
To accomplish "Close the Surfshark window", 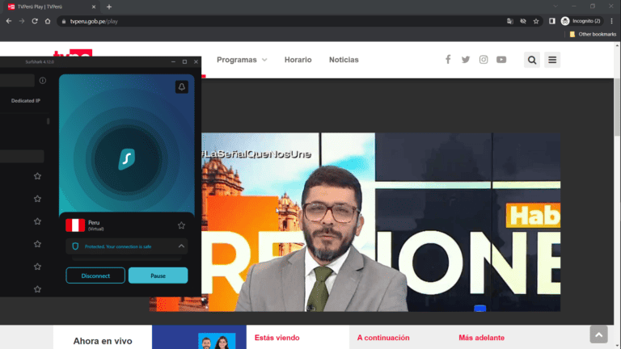I will pos(196,61).
